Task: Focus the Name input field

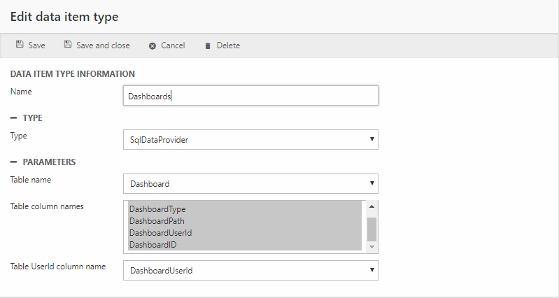Action: (x=250, y=97)
